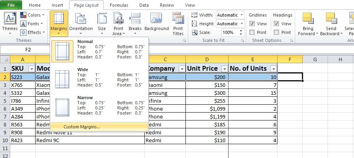The width and height of the screenshot is (354, 158).
Task: Open the SKU column filter dropdown
Action: pyautogui.click(x=32, y=69)
